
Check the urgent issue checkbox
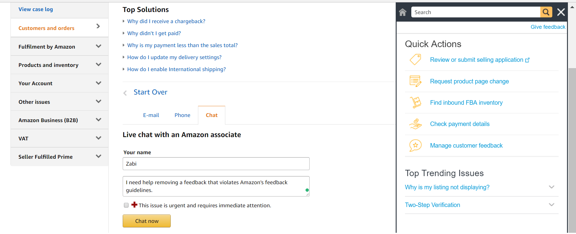point(126,205)
